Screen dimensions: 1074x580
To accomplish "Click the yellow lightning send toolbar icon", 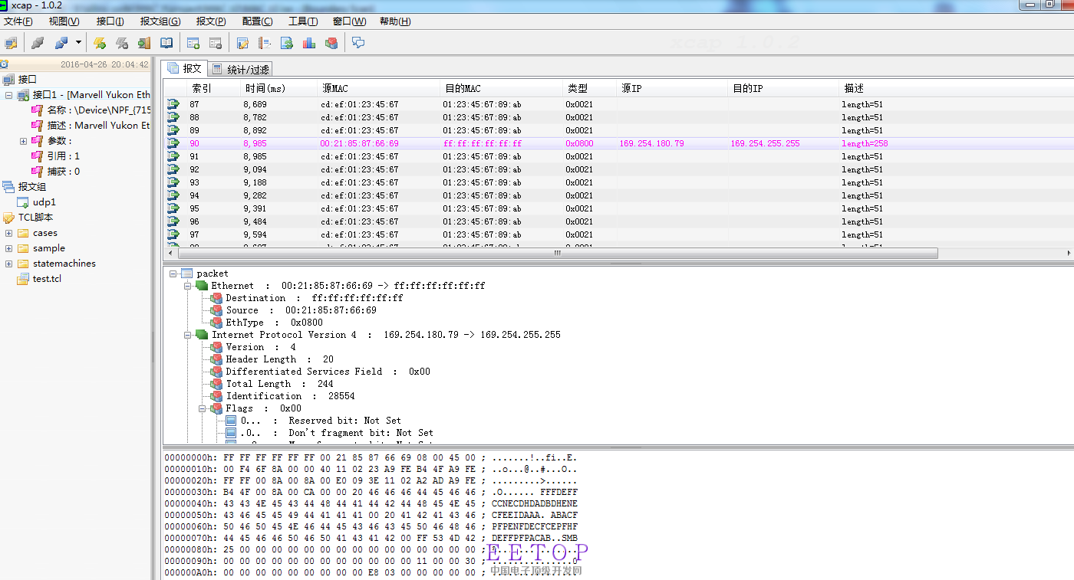I will [x=100, y=43].
